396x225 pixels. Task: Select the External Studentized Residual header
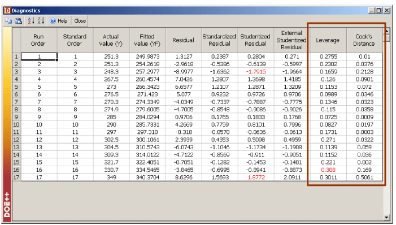291,40
